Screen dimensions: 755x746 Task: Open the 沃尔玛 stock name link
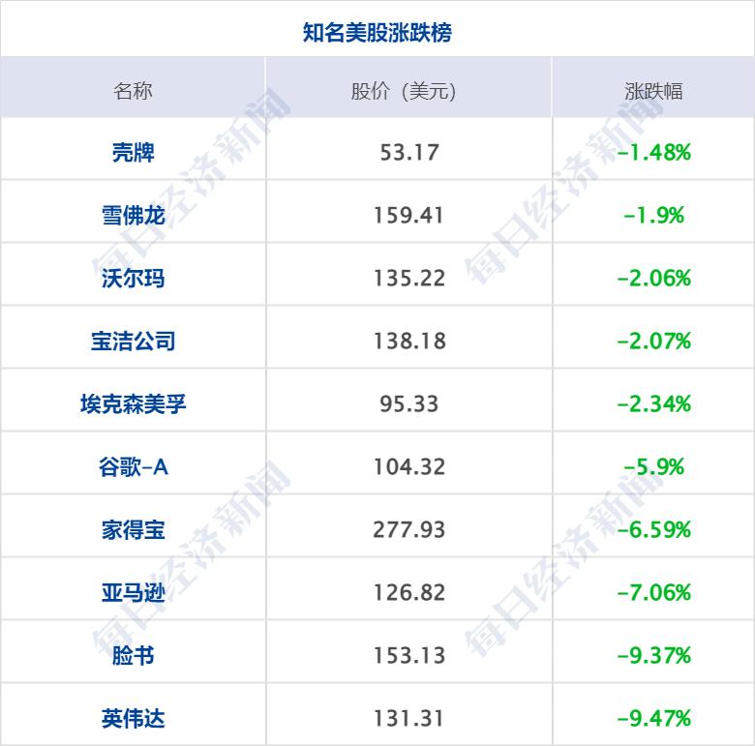tap(133, 279)
